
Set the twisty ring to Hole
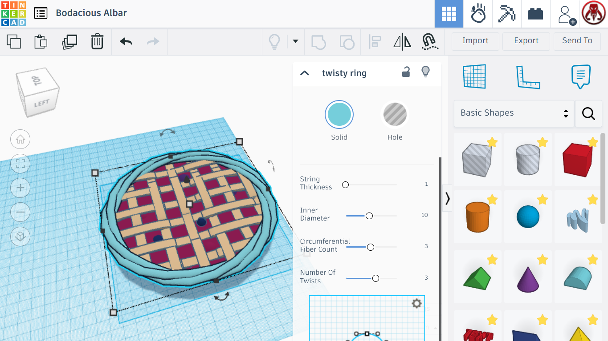(x=395, y=114)
